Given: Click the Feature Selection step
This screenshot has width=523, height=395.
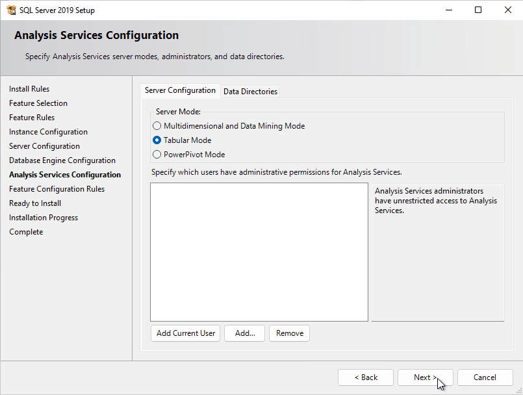Looking at the screenshot, I should tap(38, 103).
